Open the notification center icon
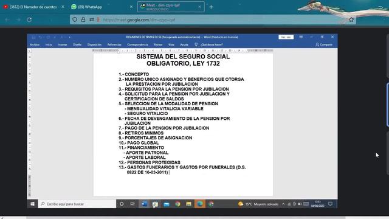Screen dimensions: 389x219 click(x=330, y=204)
